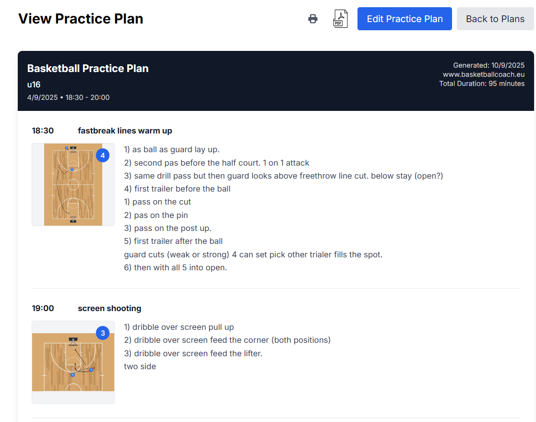The width and height of the screenshot is (536, 422).
Task: Go back using Back to Plans
Action: [x=495, y=19]
